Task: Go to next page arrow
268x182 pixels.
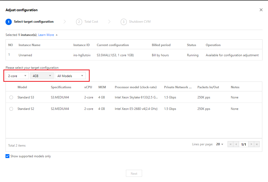Action: (x=251, y=144)
